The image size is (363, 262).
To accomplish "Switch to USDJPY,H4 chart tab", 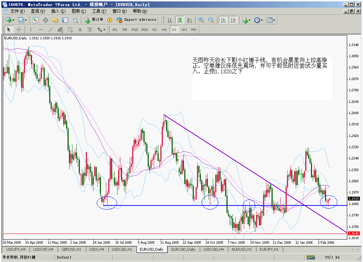I will tap(16, 249).
